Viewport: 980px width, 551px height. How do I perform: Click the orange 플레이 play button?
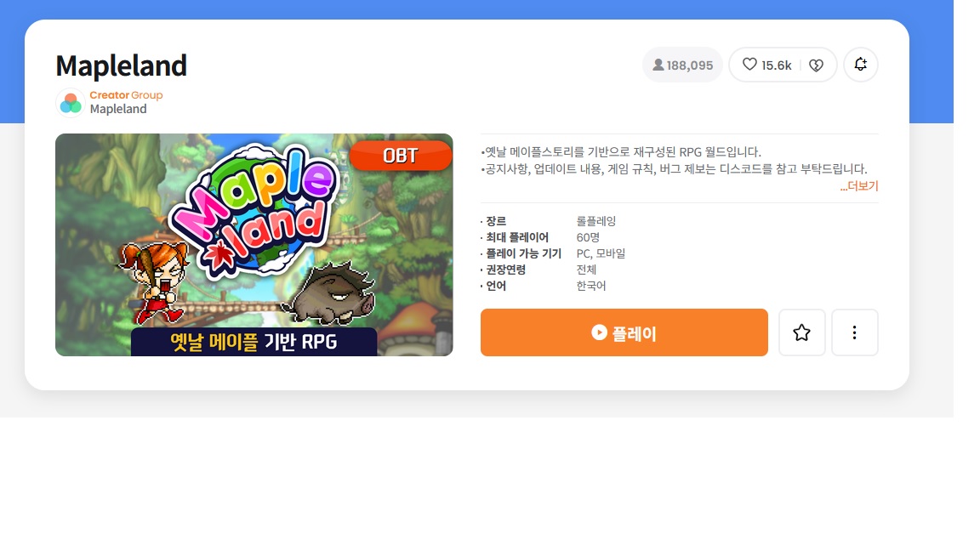pyautogui.click(x=624, y=332)
